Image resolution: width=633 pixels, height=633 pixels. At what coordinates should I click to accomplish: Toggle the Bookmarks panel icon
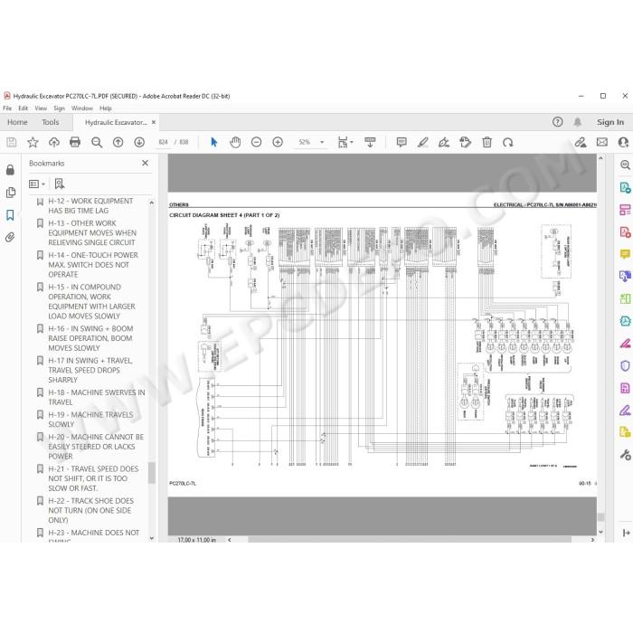10,215
